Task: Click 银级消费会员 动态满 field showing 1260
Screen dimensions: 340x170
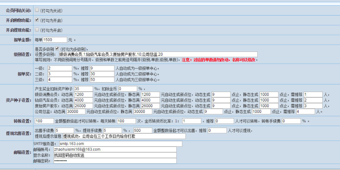Action: (83, 94)
